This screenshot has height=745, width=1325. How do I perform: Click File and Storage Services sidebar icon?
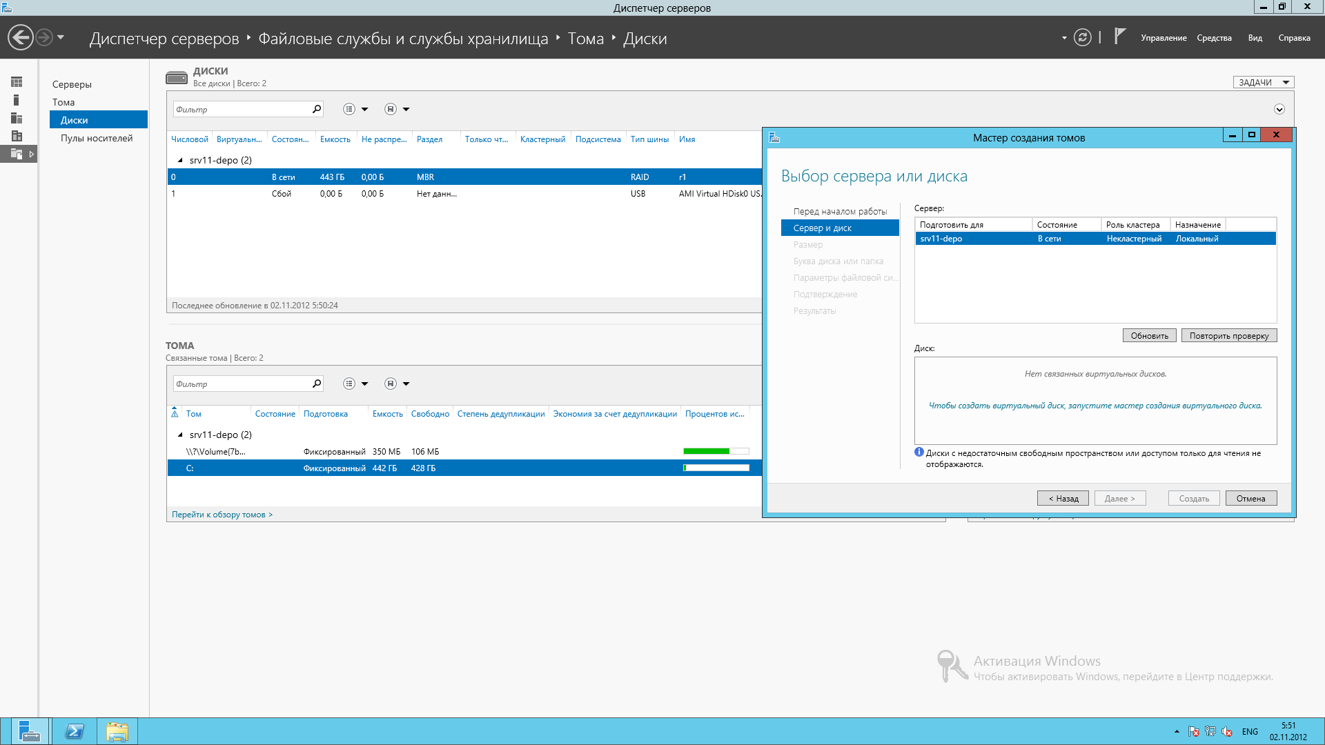(17, 154)
